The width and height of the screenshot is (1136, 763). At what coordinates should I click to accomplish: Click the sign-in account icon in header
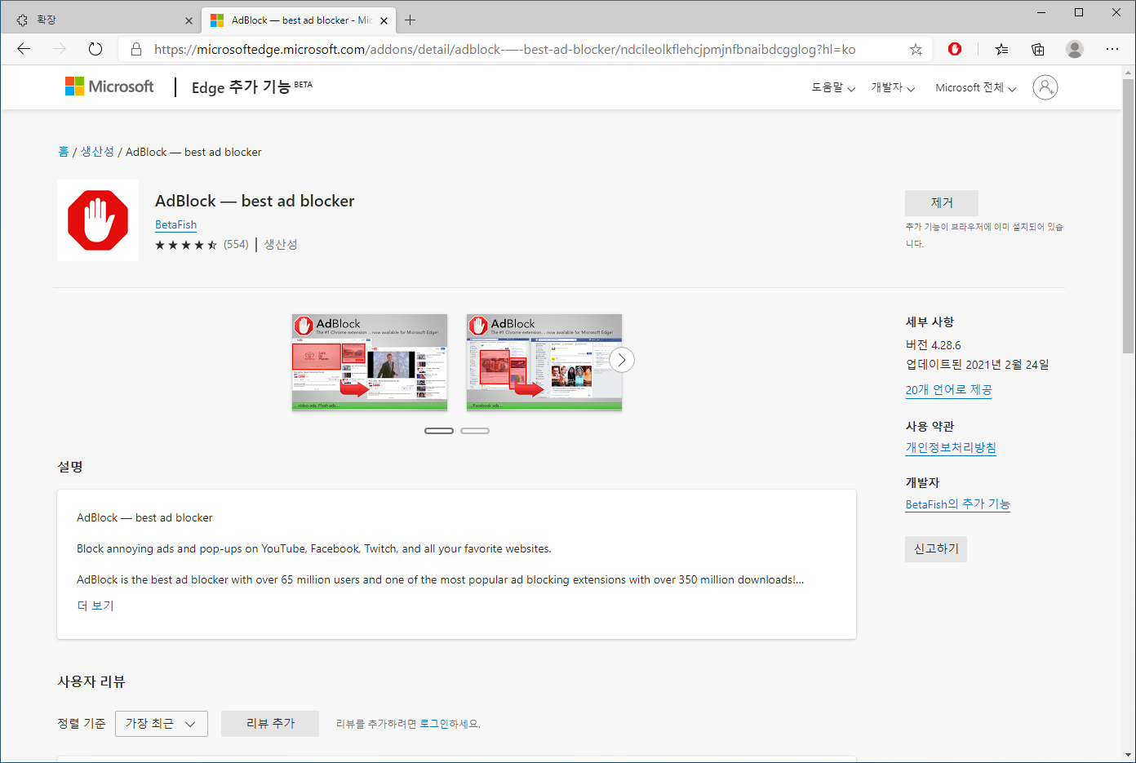point(1045,87)
